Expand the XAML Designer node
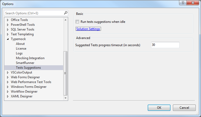 coord(8,96)
